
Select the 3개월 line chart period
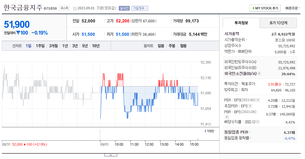[x=53, y=46]
